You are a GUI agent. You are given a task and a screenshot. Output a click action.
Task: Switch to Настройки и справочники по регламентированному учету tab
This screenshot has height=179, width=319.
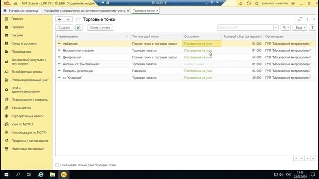[x=85, y=11]
